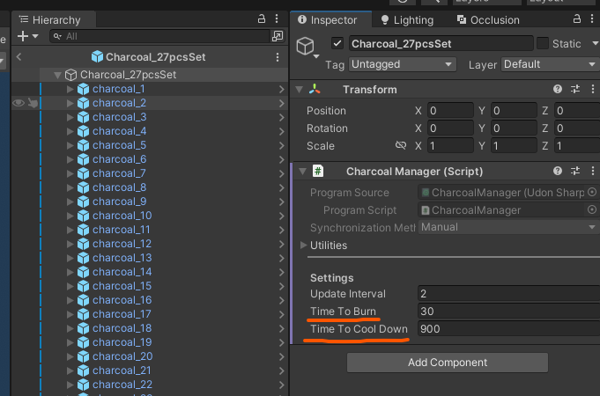This screenshot has height=396, width=600.
Task: Enable the Static checkbox
Action: pyautogui.click(x=543, y=43)
